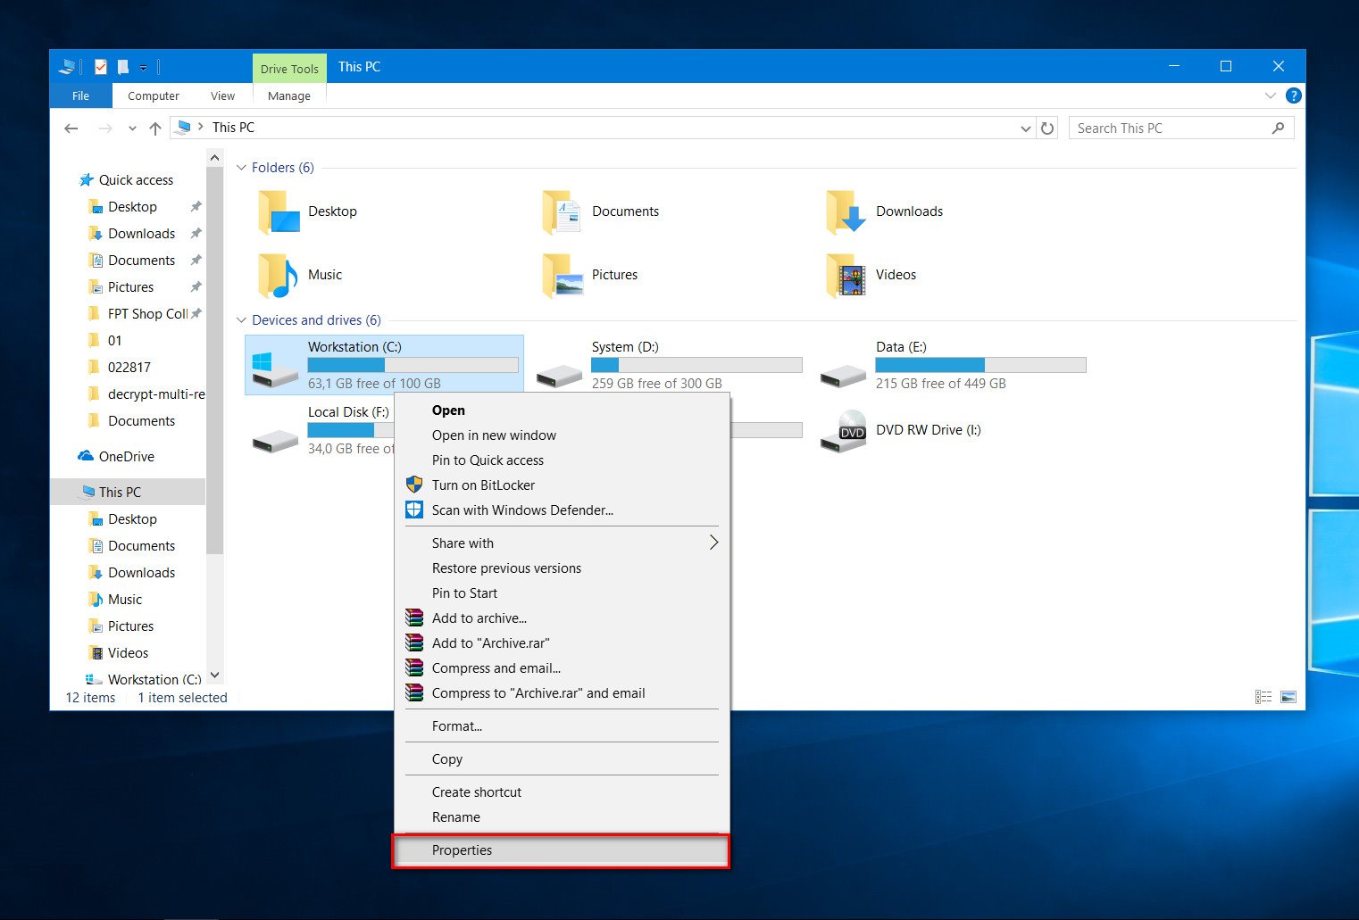This screenshot has width=1359, height=920.
Task: Select Turn on BitLocker
Action: 483,485
